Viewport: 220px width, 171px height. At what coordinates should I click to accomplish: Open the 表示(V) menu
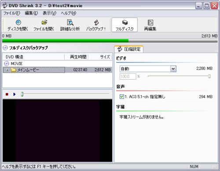tap(49, 13)
